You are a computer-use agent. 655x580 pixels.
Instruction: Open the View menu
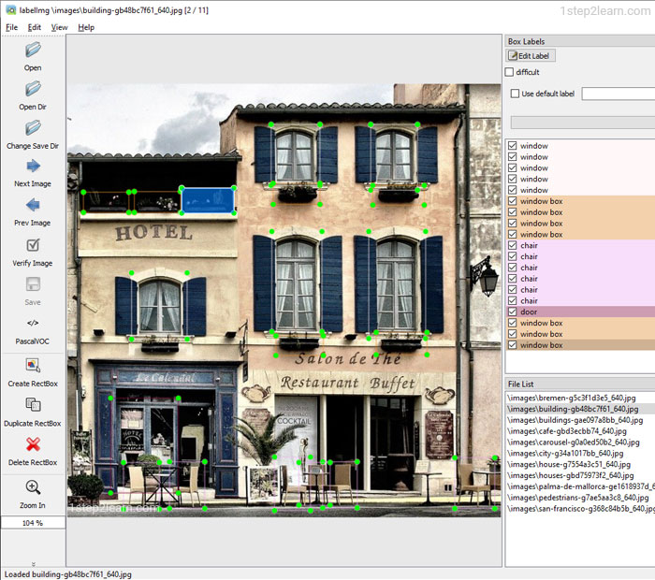pos(59,27)
